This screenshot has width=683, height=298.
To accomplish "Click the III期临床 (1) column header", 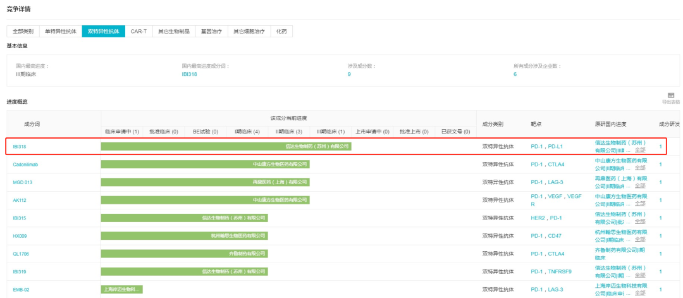I will pyautogui.click(x=330, y=132).
